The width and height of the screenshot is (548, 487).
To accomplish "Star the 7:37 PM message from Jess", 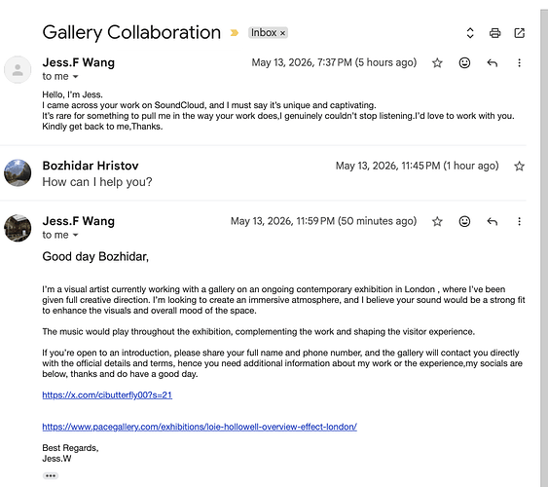I will coord(437,63).
